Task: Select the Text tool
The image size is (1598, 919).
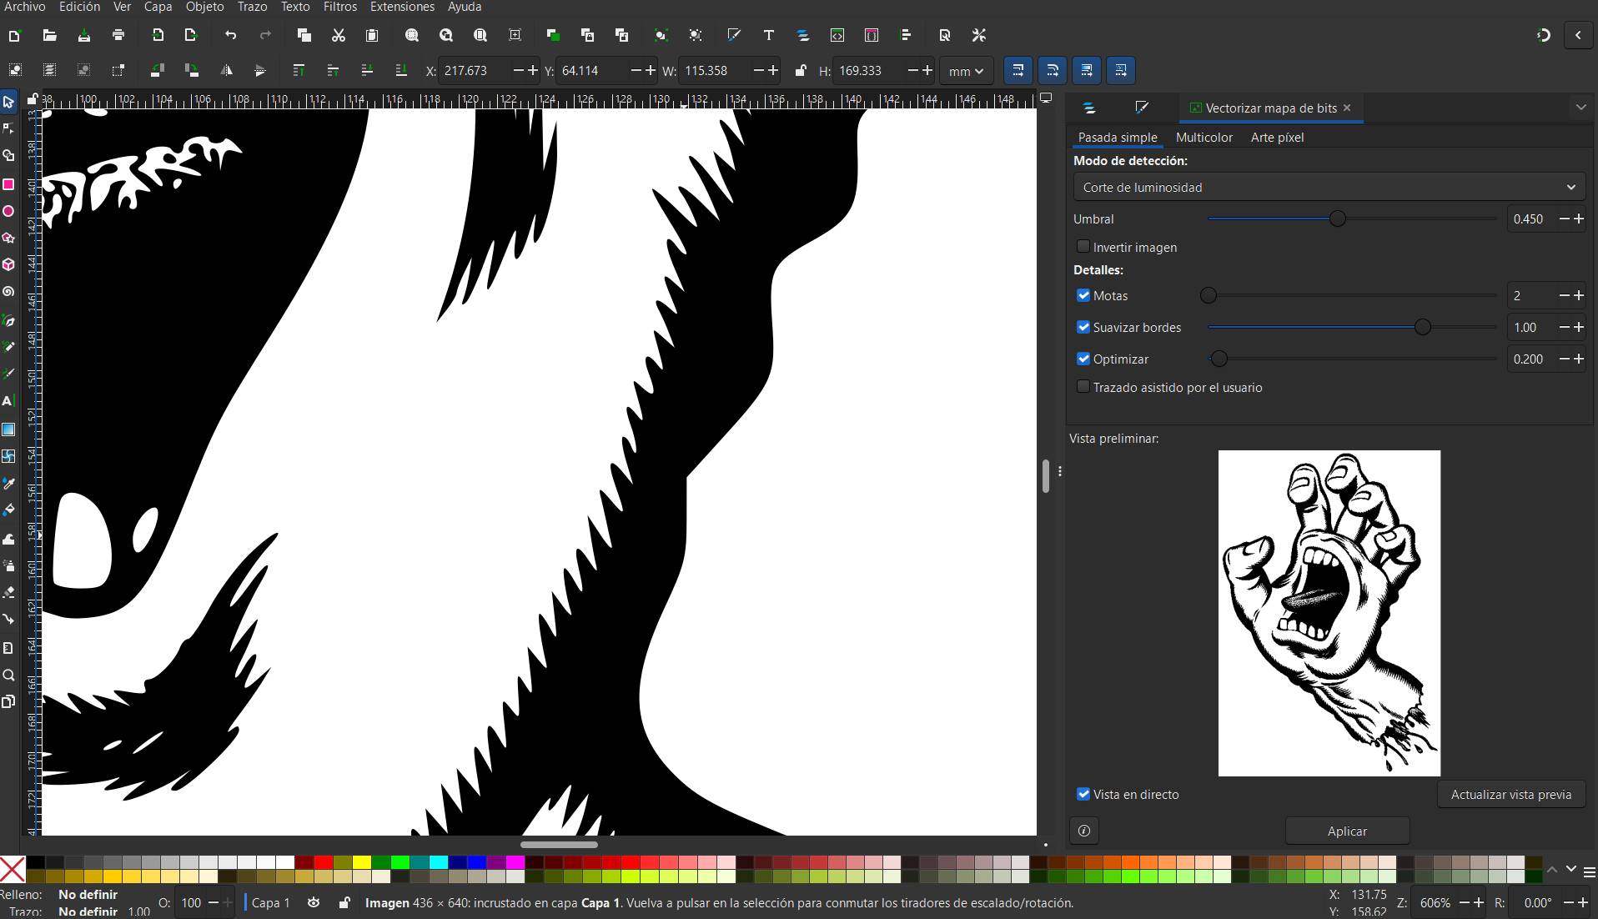Action: (8, 401)
